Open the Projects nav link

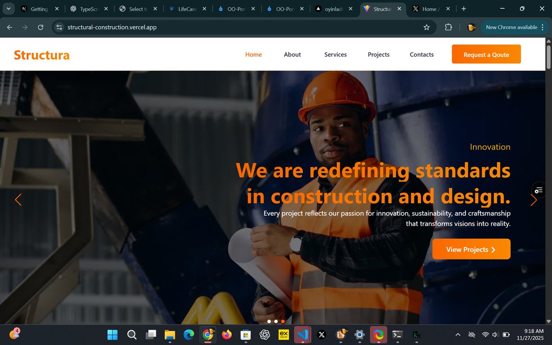coord(379,54)
